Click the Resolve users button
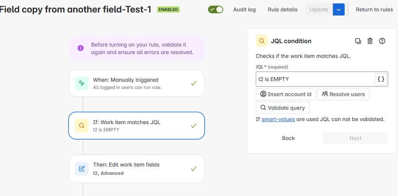Viewport: 398px width, 196px height. (343, 94)
